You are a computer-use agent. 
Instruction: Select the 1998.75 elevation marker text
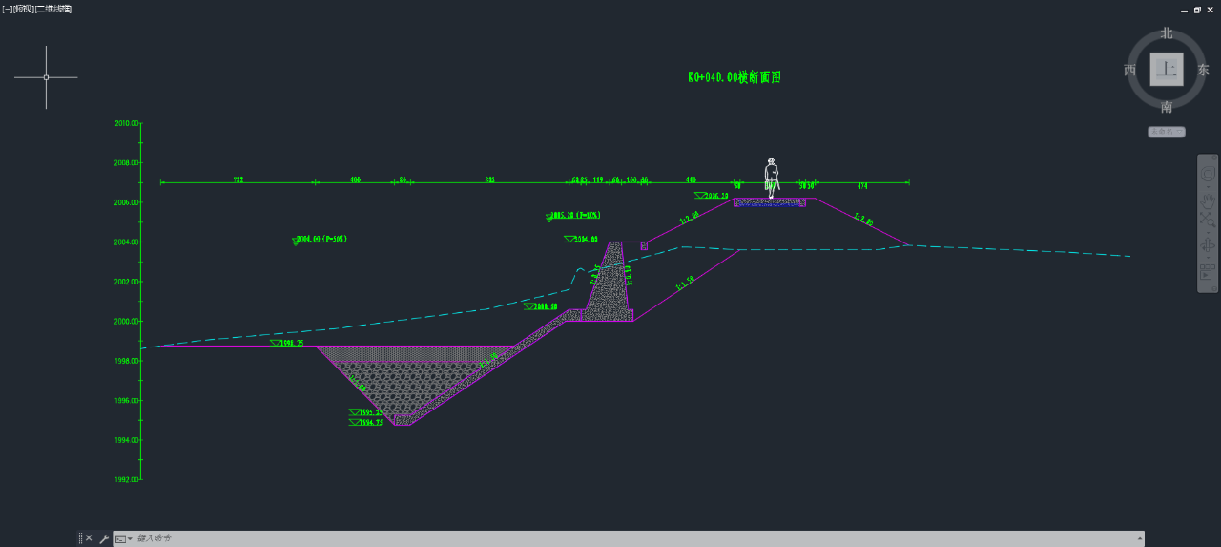click(x=293, y=343)
